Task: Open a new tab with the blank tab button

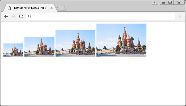Action: point(61,8)
